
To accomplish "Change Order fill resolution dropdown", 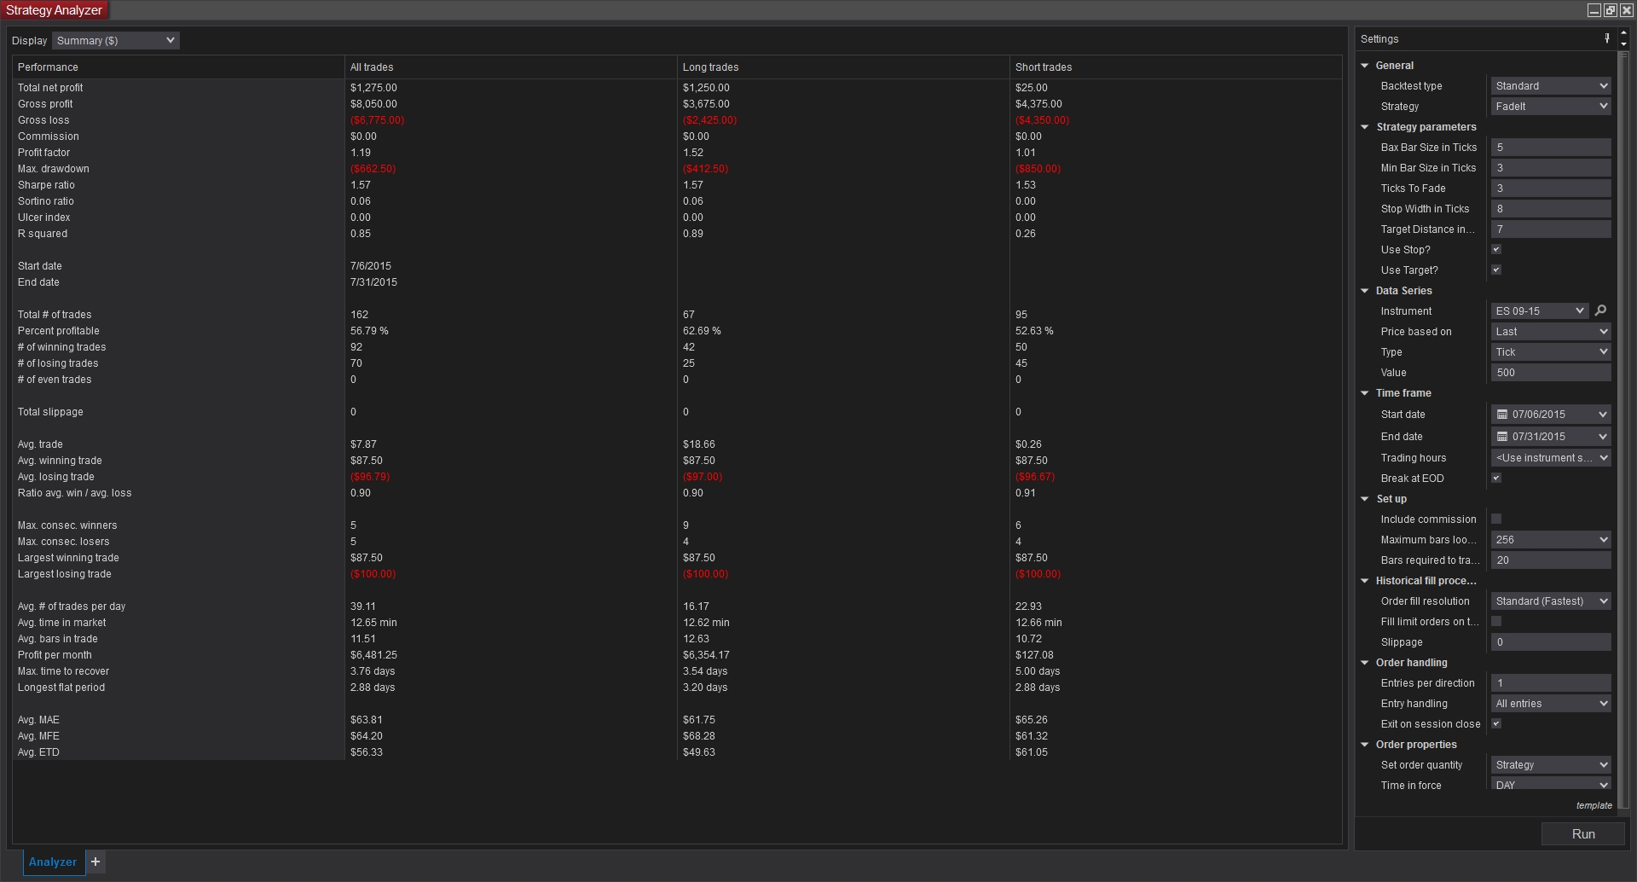I will [x=1551, y=601].
